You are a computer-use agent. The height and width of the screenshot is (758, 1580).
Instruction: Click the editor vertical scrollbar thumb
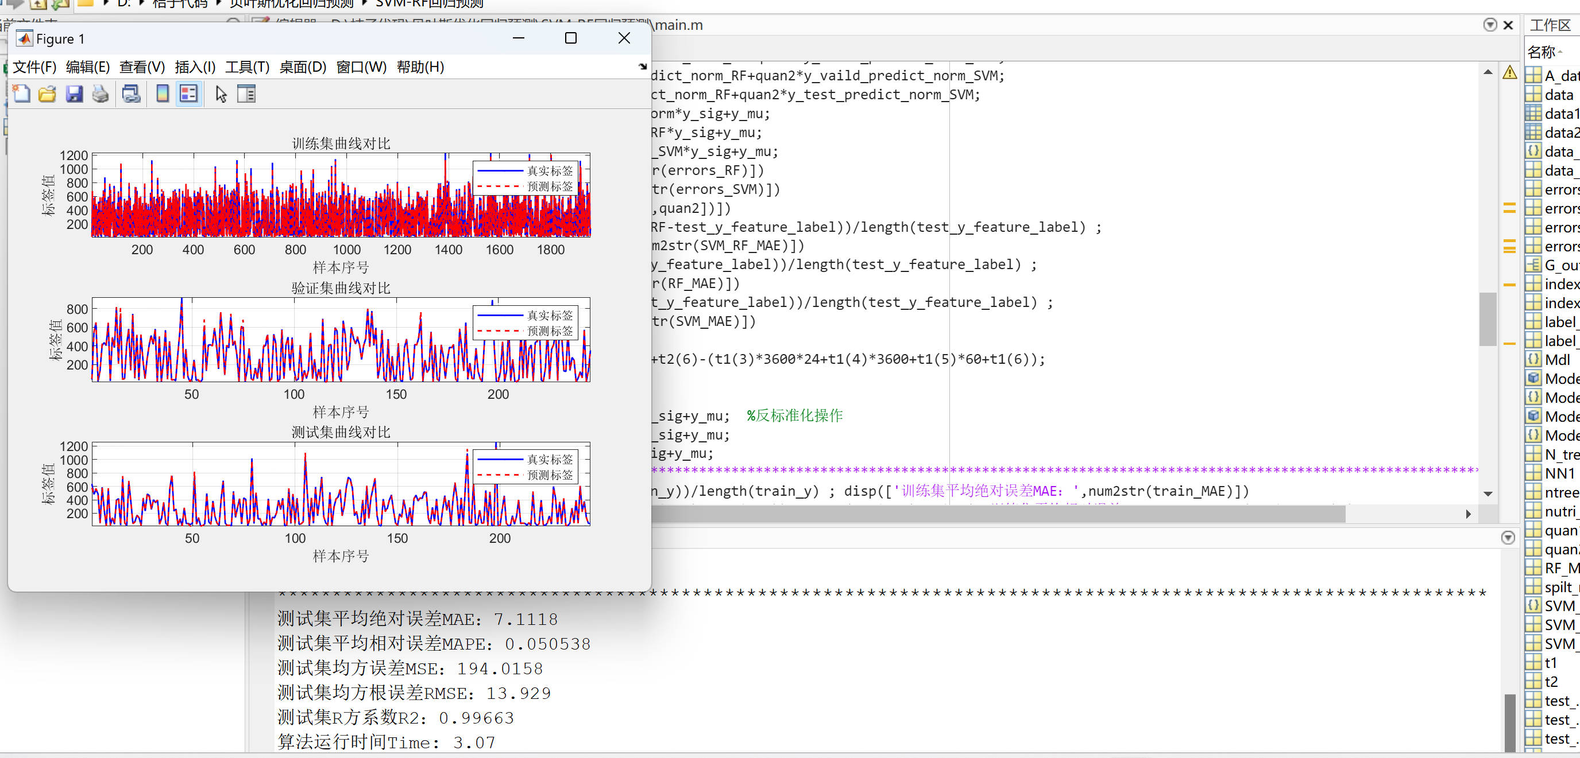[1488, 318]
